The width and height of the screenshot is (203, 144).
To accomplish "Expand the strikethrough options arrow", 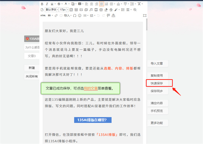I will [x=62, y=4].
